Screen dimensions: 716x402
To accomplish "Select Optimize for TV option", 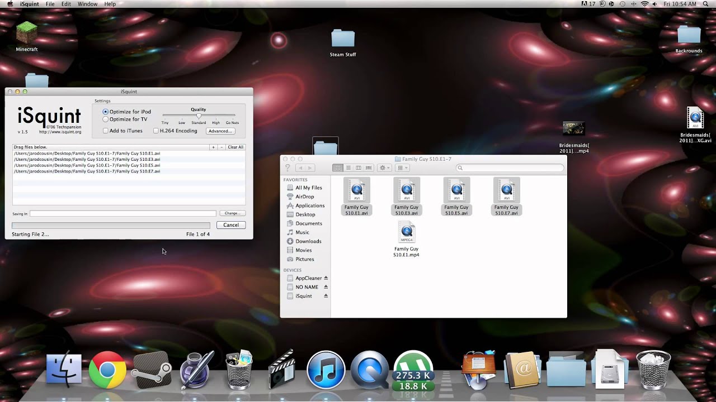I will pos(125,119).
